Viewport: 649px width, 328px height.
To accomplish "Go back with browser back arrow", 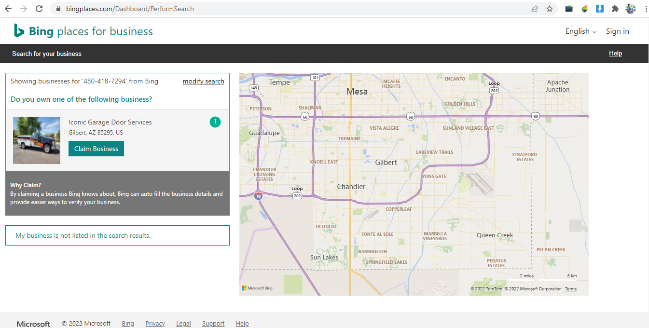I will pos(8,9).
